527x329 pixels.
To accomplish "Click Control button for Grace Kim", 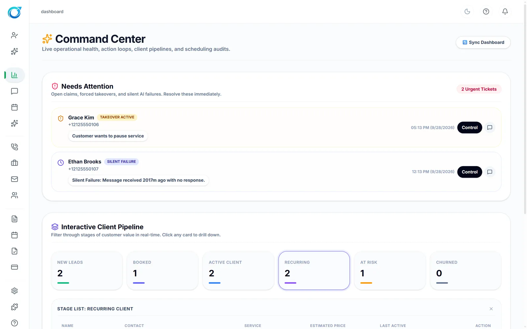I will [x=470, y=128].
